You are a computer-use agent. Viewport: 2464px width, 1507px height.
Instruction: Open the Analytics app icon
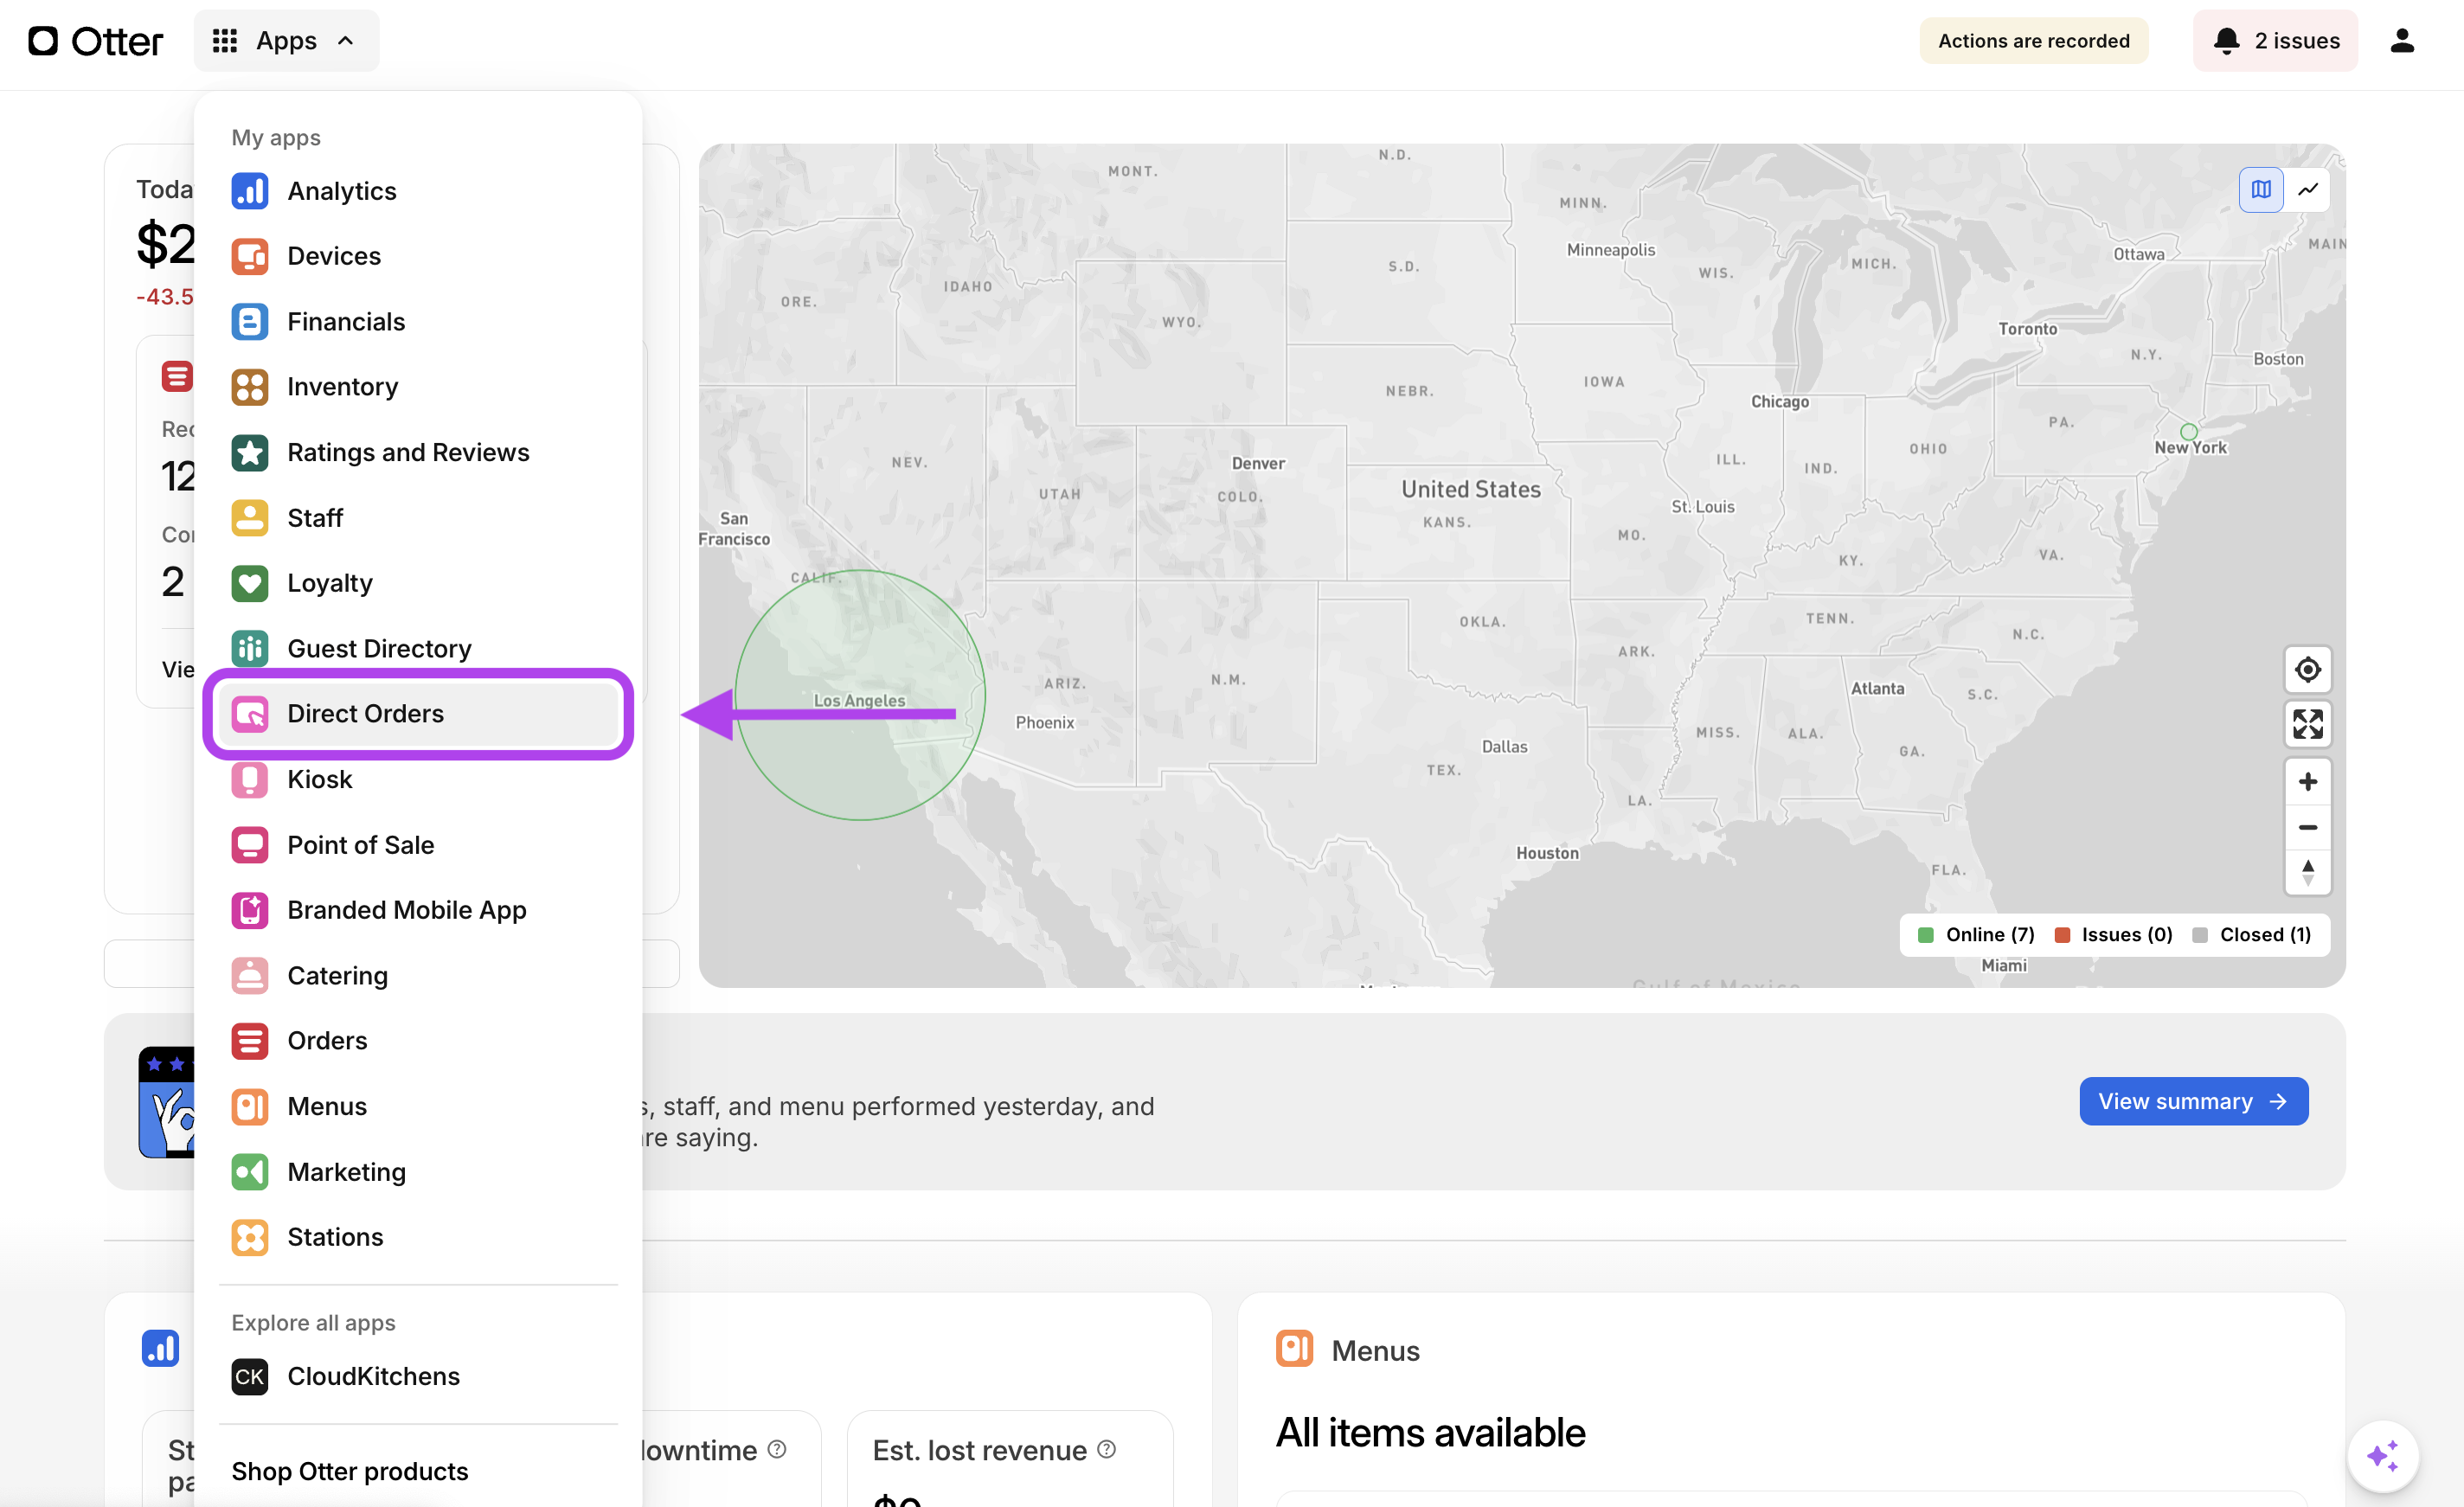249,190
